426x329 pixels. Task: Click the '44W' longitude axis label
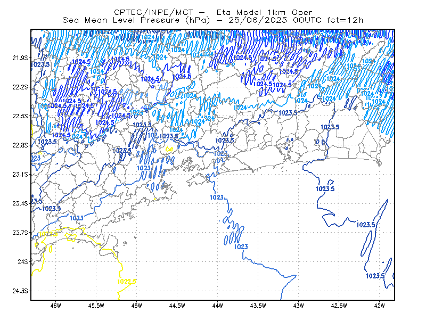218,306
